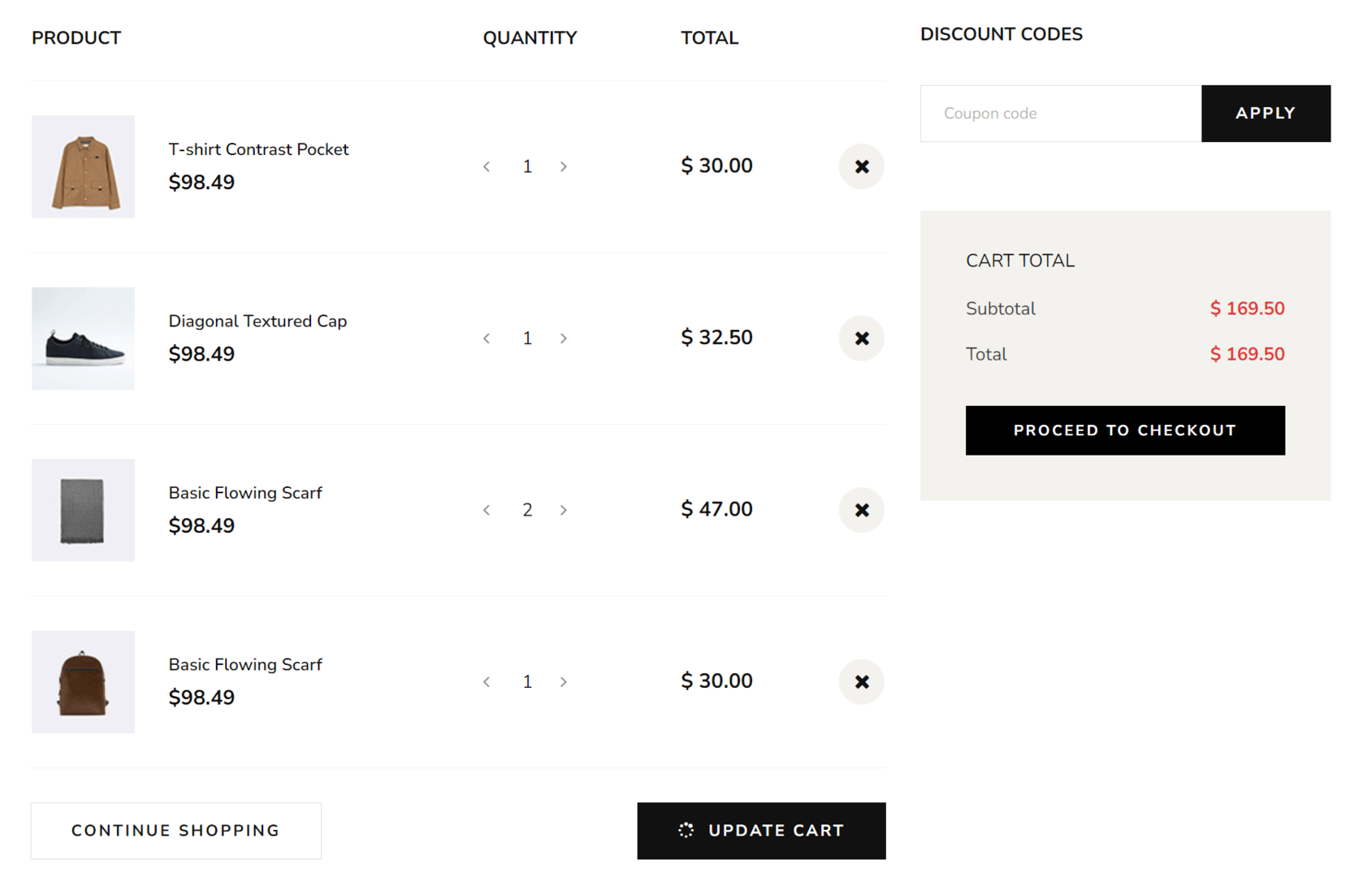The width and height of the screenshot is (1350, 877).
Task: Proceed to checkout
Action: point(1124,430)
